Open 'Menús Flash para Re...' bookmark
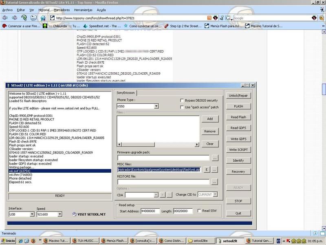Screen dimensions: 326x245 [223, 26]
